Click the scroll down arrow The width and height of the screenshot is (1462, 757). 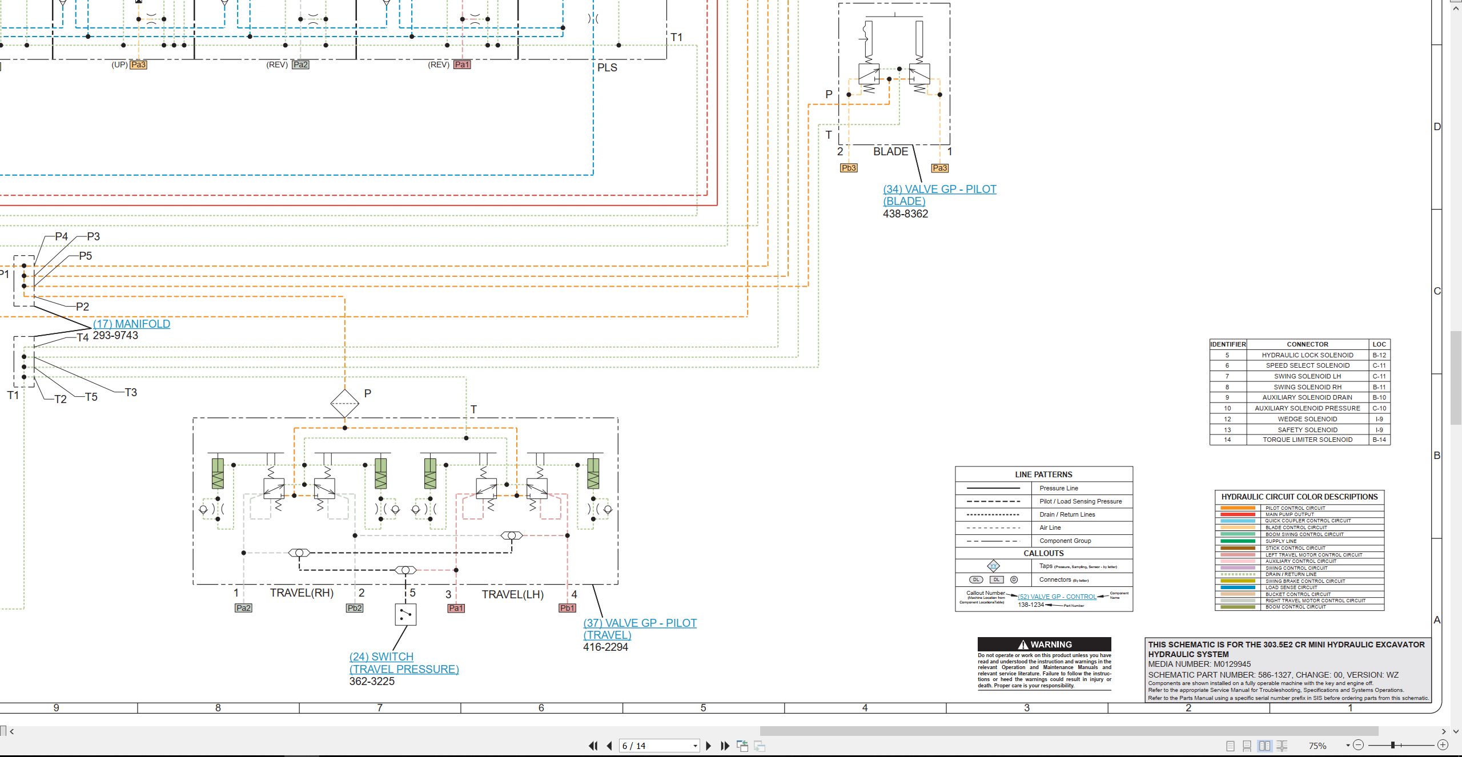click(1456, 731)
